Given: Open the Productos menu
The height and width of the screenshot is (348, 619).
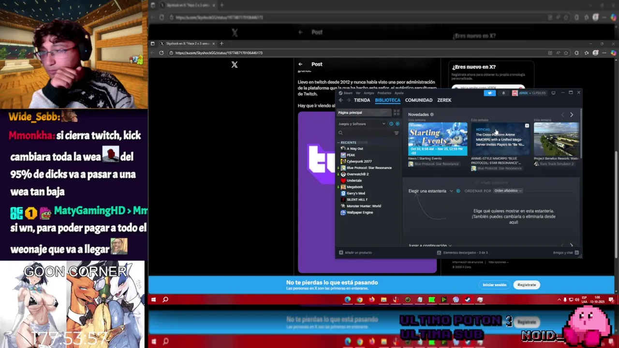Looking at the screenshot, I should 384,93.
